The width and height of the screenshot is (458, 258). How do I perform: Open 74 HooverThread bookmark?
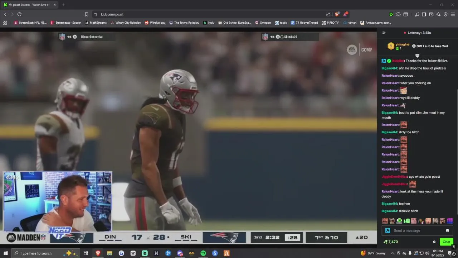304,23
